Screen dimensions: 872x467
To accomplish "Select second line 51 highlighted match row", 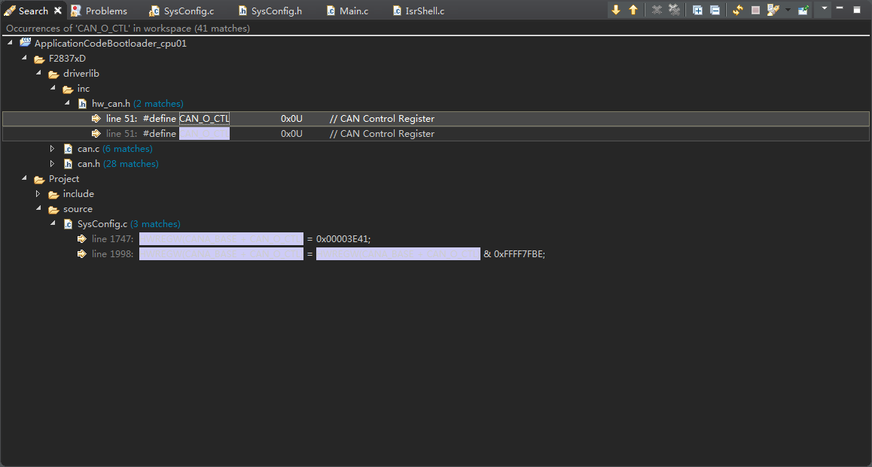I will (436, 133).
